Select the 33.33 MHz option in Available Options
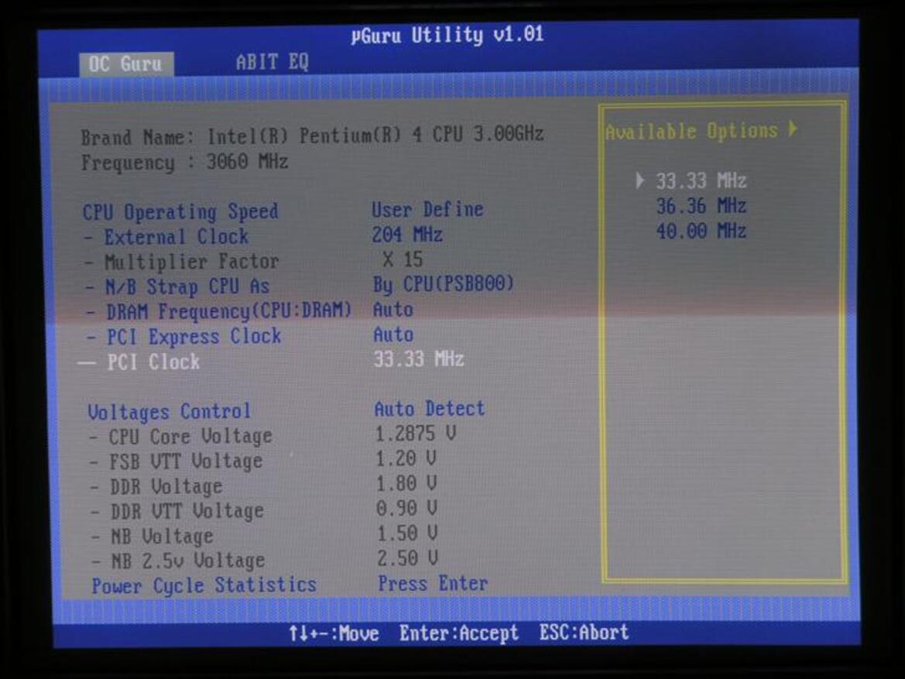This screenshot has height=679, width=905. (x=701, y=180)
